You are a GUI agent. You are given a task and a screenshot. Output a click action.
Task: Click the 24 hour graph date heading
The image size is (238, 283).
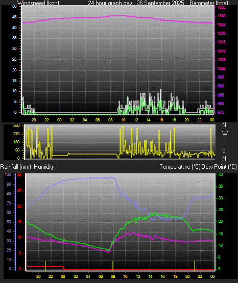(136, 3)
